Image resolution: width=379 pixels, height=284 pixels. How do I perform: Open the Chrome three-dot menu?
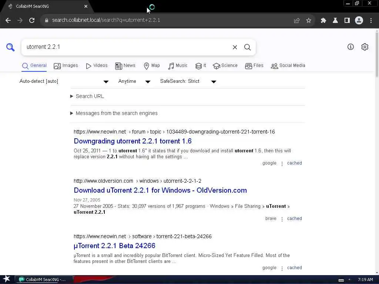pyautogui.click(x=371, y=21)
